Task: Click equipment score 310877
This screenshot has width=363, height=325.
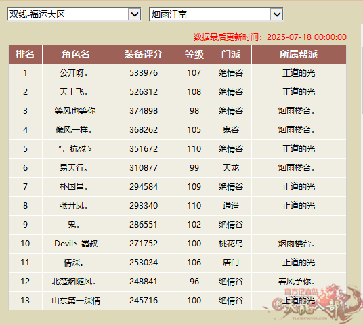Action: [144, 168]
